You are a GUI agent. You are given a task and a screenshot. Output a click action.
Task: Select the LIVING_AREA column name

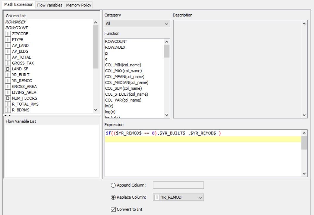[24, 92]
